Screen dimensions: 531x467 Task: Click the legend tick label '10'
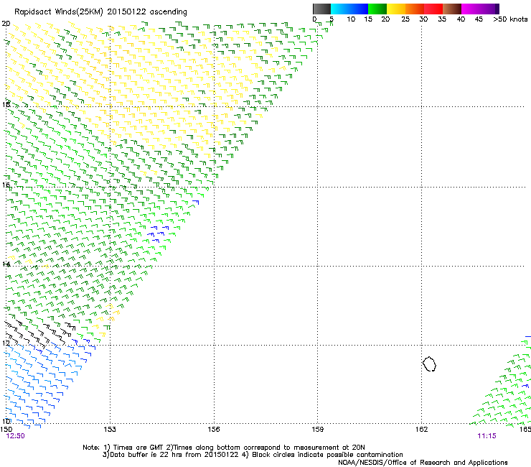(x=351, y=19)
